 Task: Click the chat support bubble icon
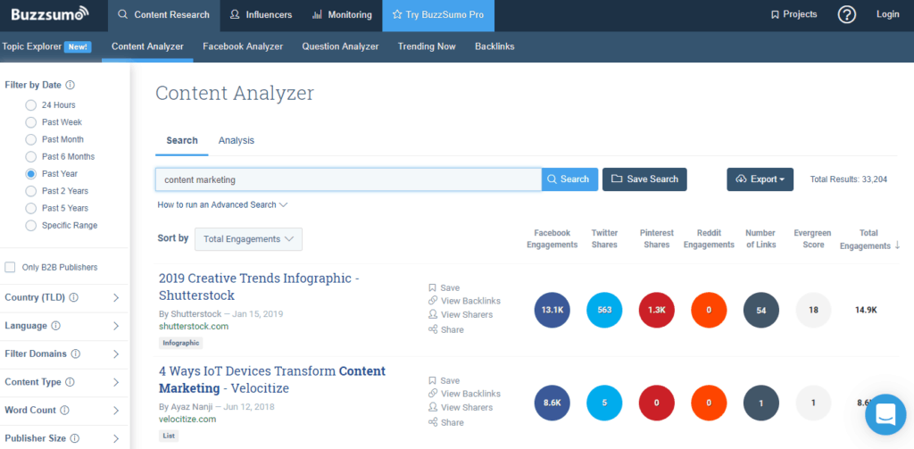tap(885, 414)
